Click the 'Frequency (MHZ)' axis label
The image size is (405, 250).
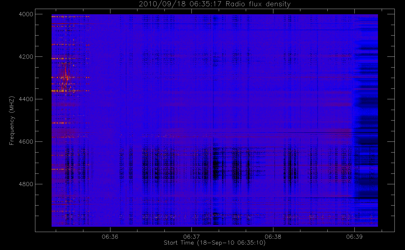pos(12,120)
